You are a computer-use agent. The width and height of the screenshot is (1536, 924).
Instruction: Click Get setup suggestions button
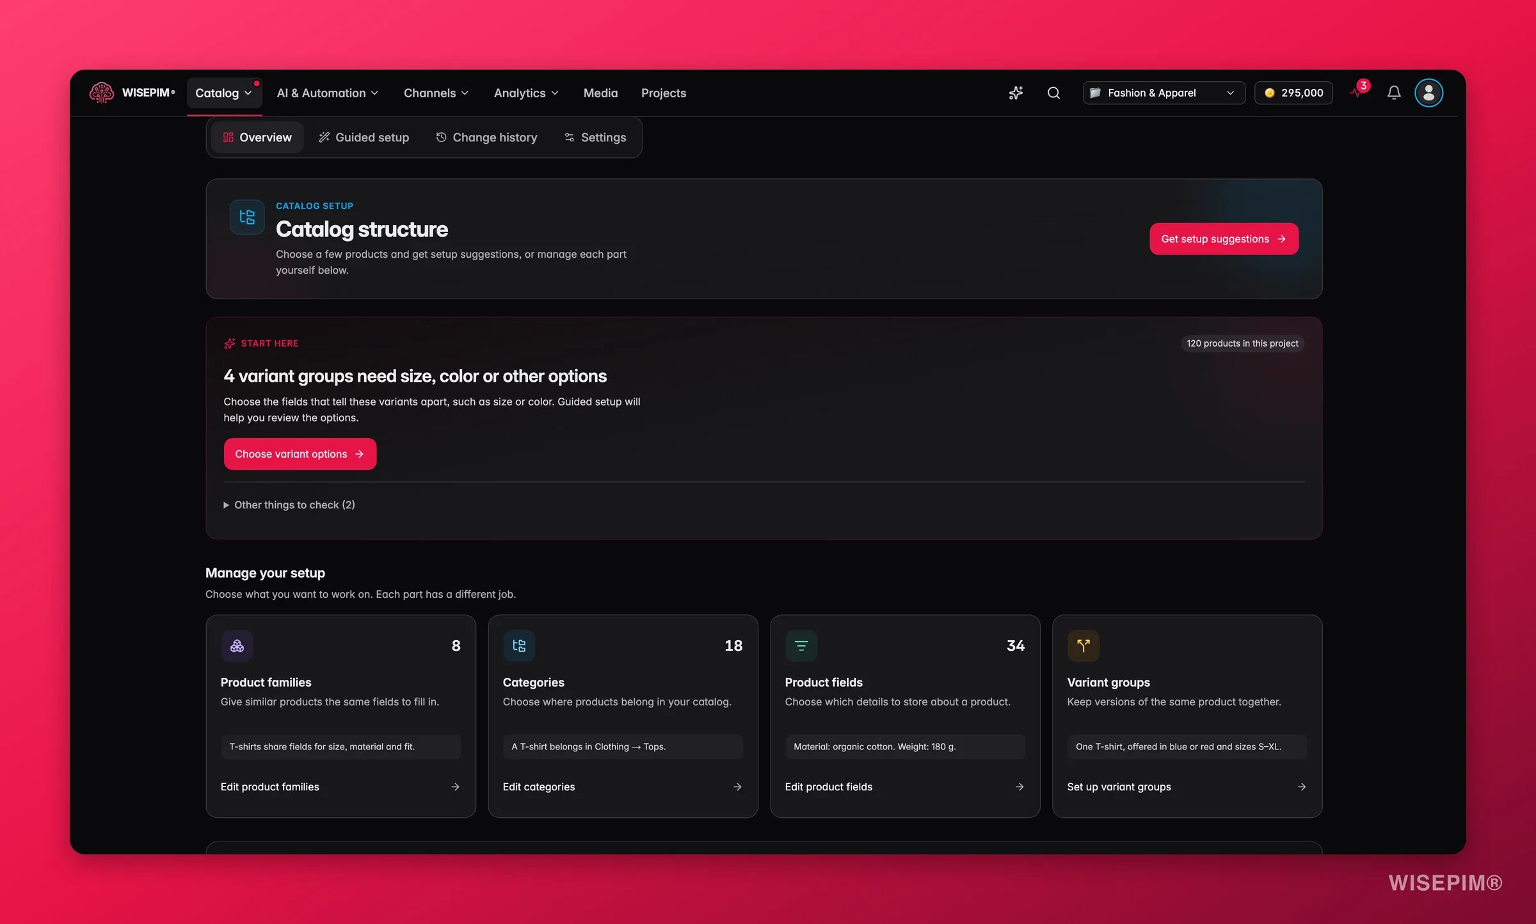[x=1224, y=239]
